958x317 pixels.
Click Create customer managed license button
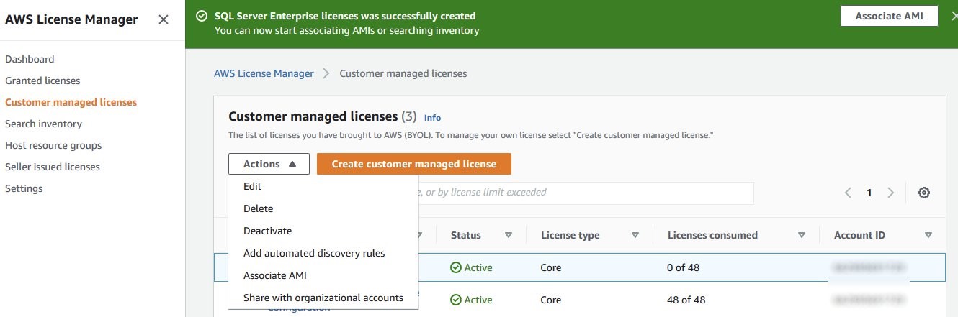click(x=414, y=164)
